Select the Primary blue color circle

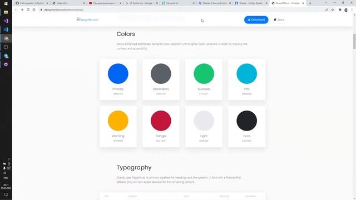point(118,74)
